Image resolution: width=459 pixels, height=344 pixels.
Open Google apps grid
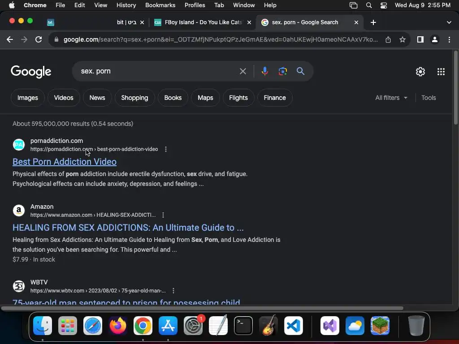(x=441, y=72)
